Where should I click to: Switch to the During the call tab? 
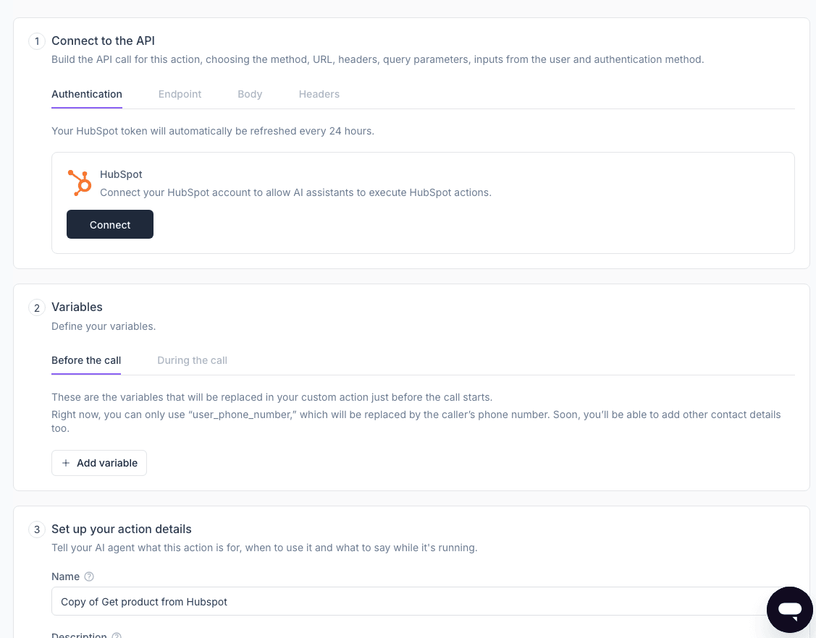point(192,360)
